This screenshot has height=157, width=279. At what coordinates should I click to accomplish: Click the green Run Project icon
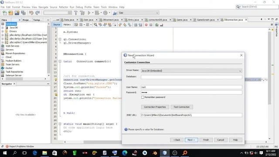point(89,13)
